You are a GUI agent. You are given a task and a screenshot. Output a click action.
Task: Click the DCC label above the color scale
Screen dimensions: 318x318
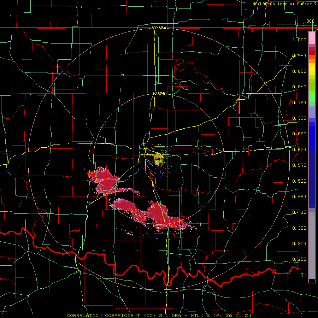[310, 21]
